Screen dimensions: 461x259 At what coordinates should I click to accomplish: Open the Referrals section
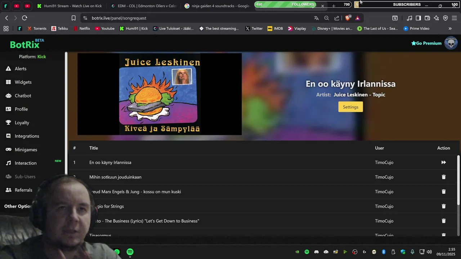click(23, 190)
